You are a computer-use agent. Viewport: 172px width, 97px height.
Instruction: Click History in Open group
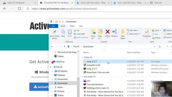[156, 38]
